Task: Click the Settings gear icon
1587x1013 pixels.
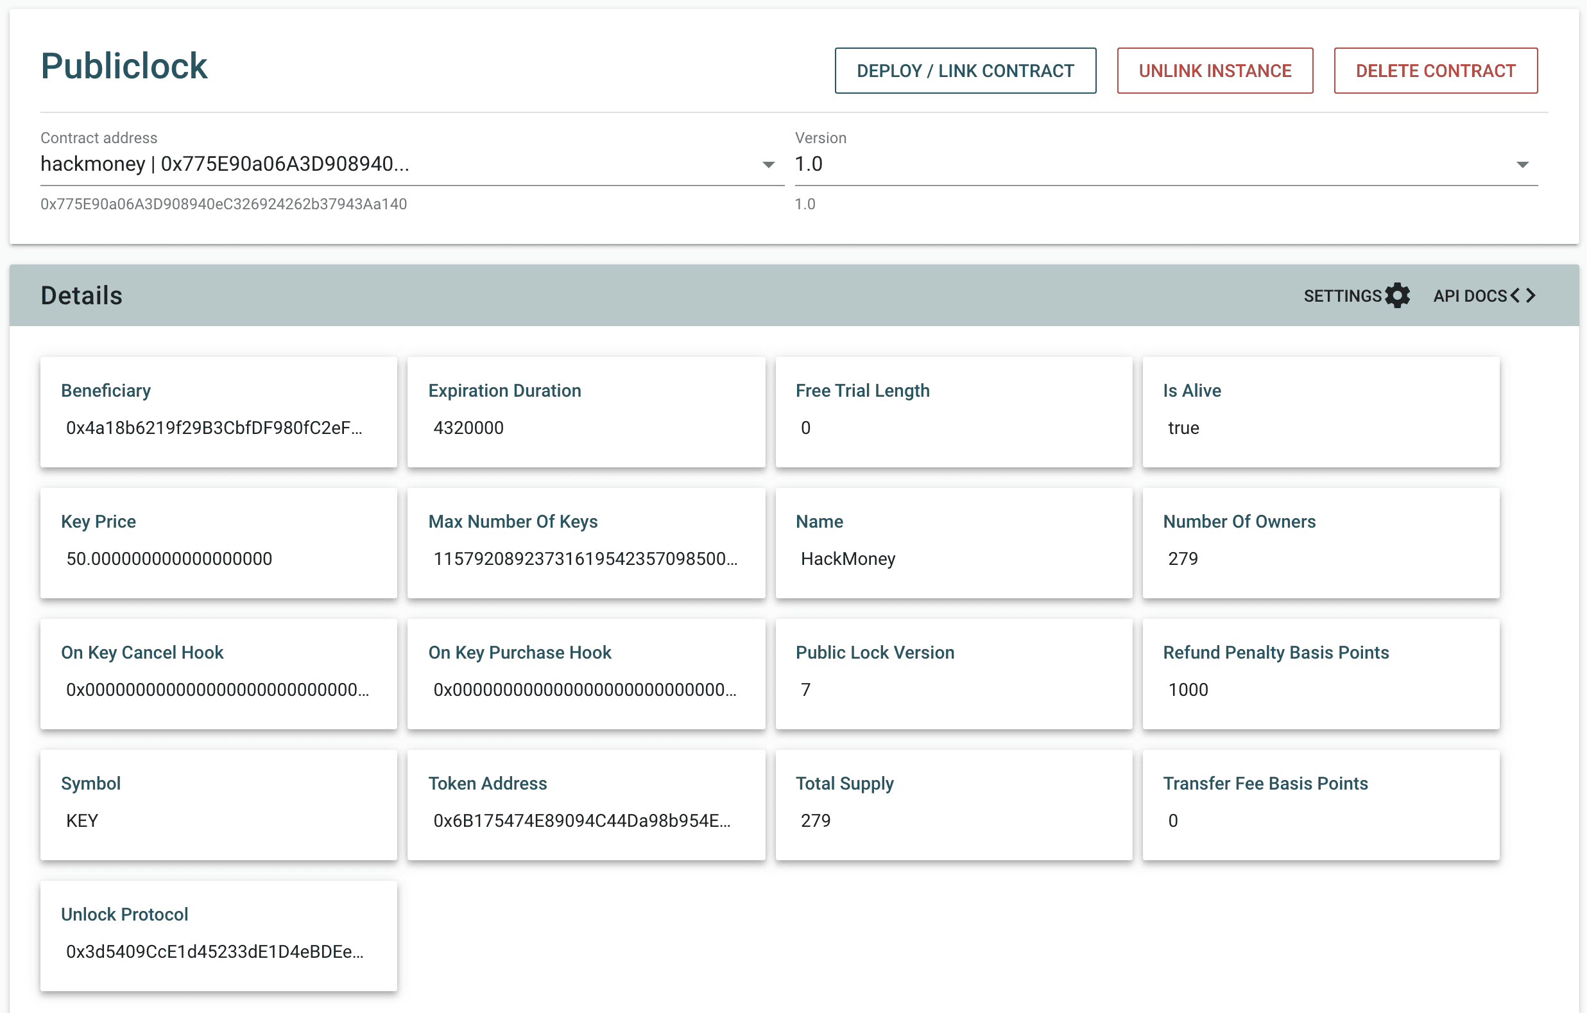Action: coord(1397,295)
